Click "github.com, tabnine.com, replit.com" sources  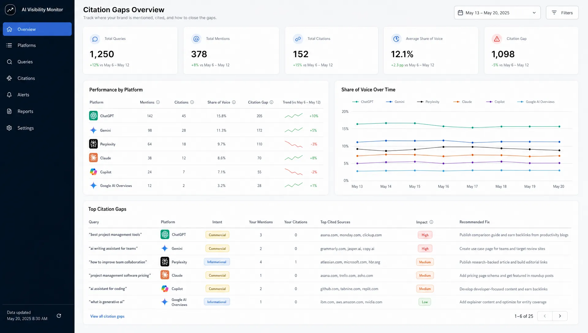(349, 289)
